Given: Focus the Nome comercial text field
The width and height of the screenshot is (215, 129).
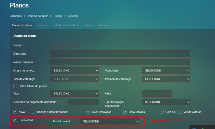Looking at the screenshot, I should pos(120,62).
